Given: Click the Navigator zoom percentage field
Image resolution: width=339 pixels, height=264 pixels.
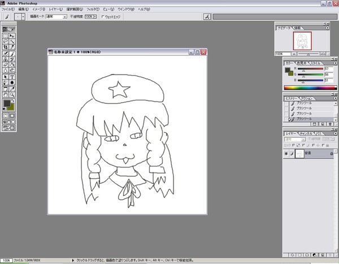Looking at the screenshot, I should tap(283, 54).
